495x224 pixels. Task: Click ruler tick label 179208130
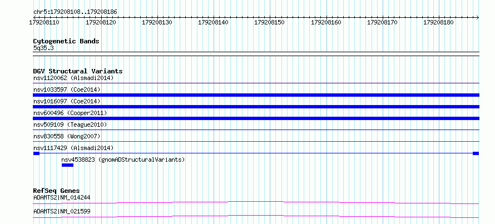157,22
